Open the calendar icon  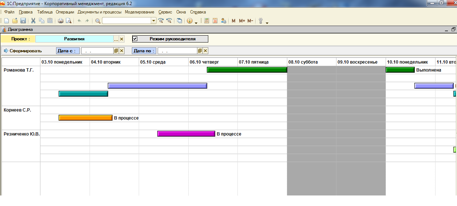pyautogui.click(x=215, y=21)
